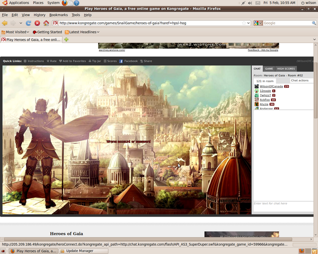Switch to the CHAT tab

pos(257,69)
